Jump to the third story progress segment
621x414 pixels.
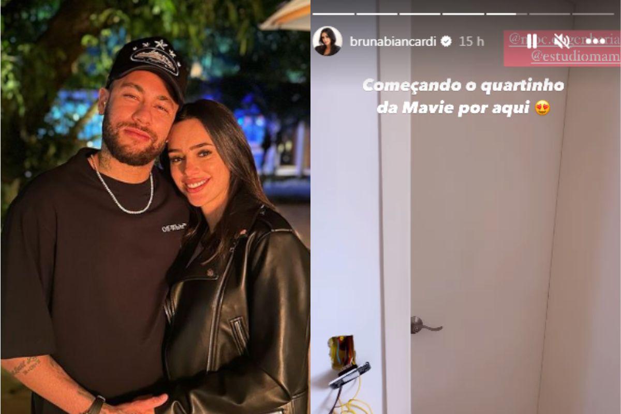click(x=420, y=13)
